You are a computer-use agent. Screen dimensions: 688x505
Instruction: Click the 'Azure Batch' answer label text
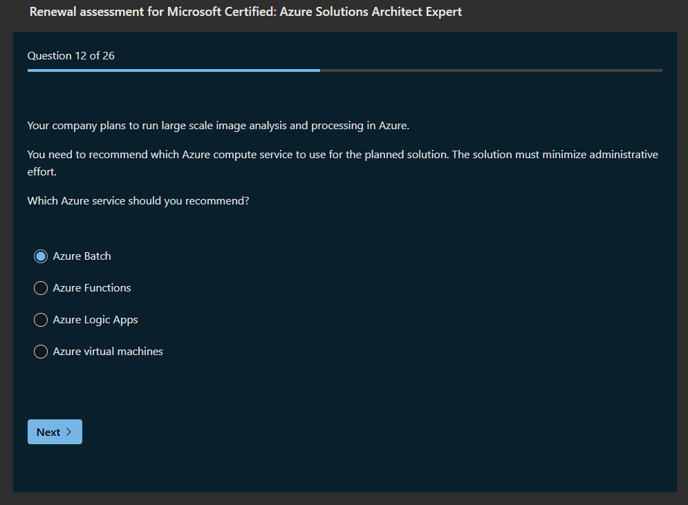82,256
